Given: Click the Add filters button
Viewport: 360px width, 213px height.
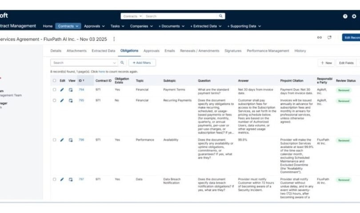Looking at the screenshot, I should click(142, 63).
